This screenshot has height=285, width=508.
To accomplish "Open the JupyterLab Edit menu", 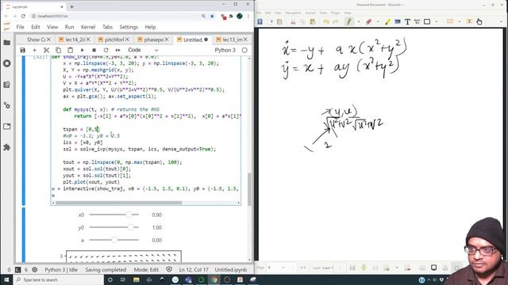I will click(x=35, y=27).
